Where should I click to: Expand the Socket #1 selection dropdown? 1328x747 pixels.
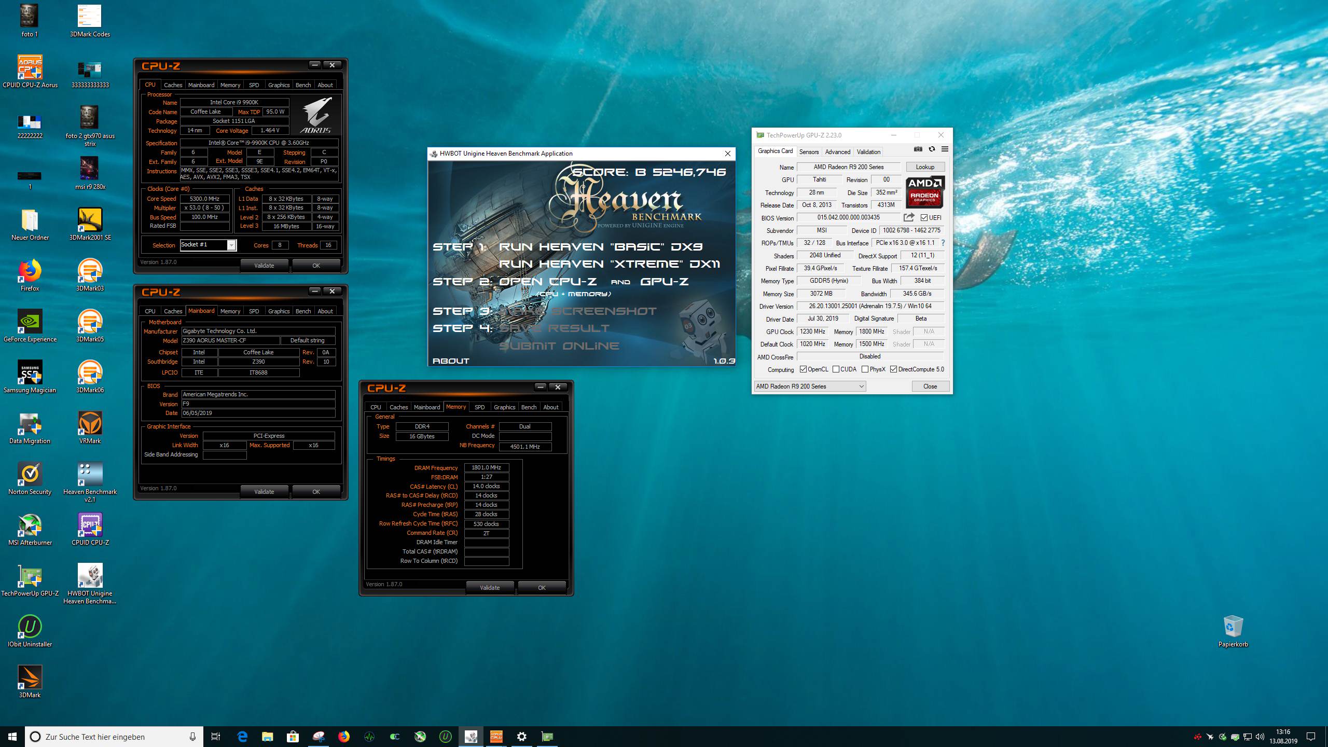(231, 245)
